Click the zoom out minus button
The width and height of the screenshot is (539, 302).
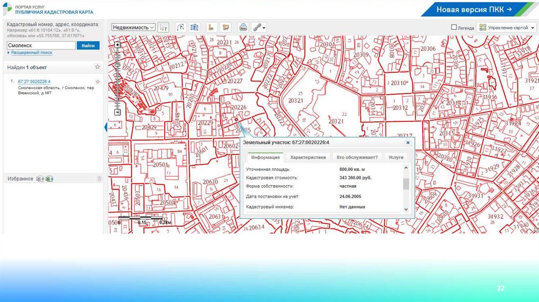point(117,112)
